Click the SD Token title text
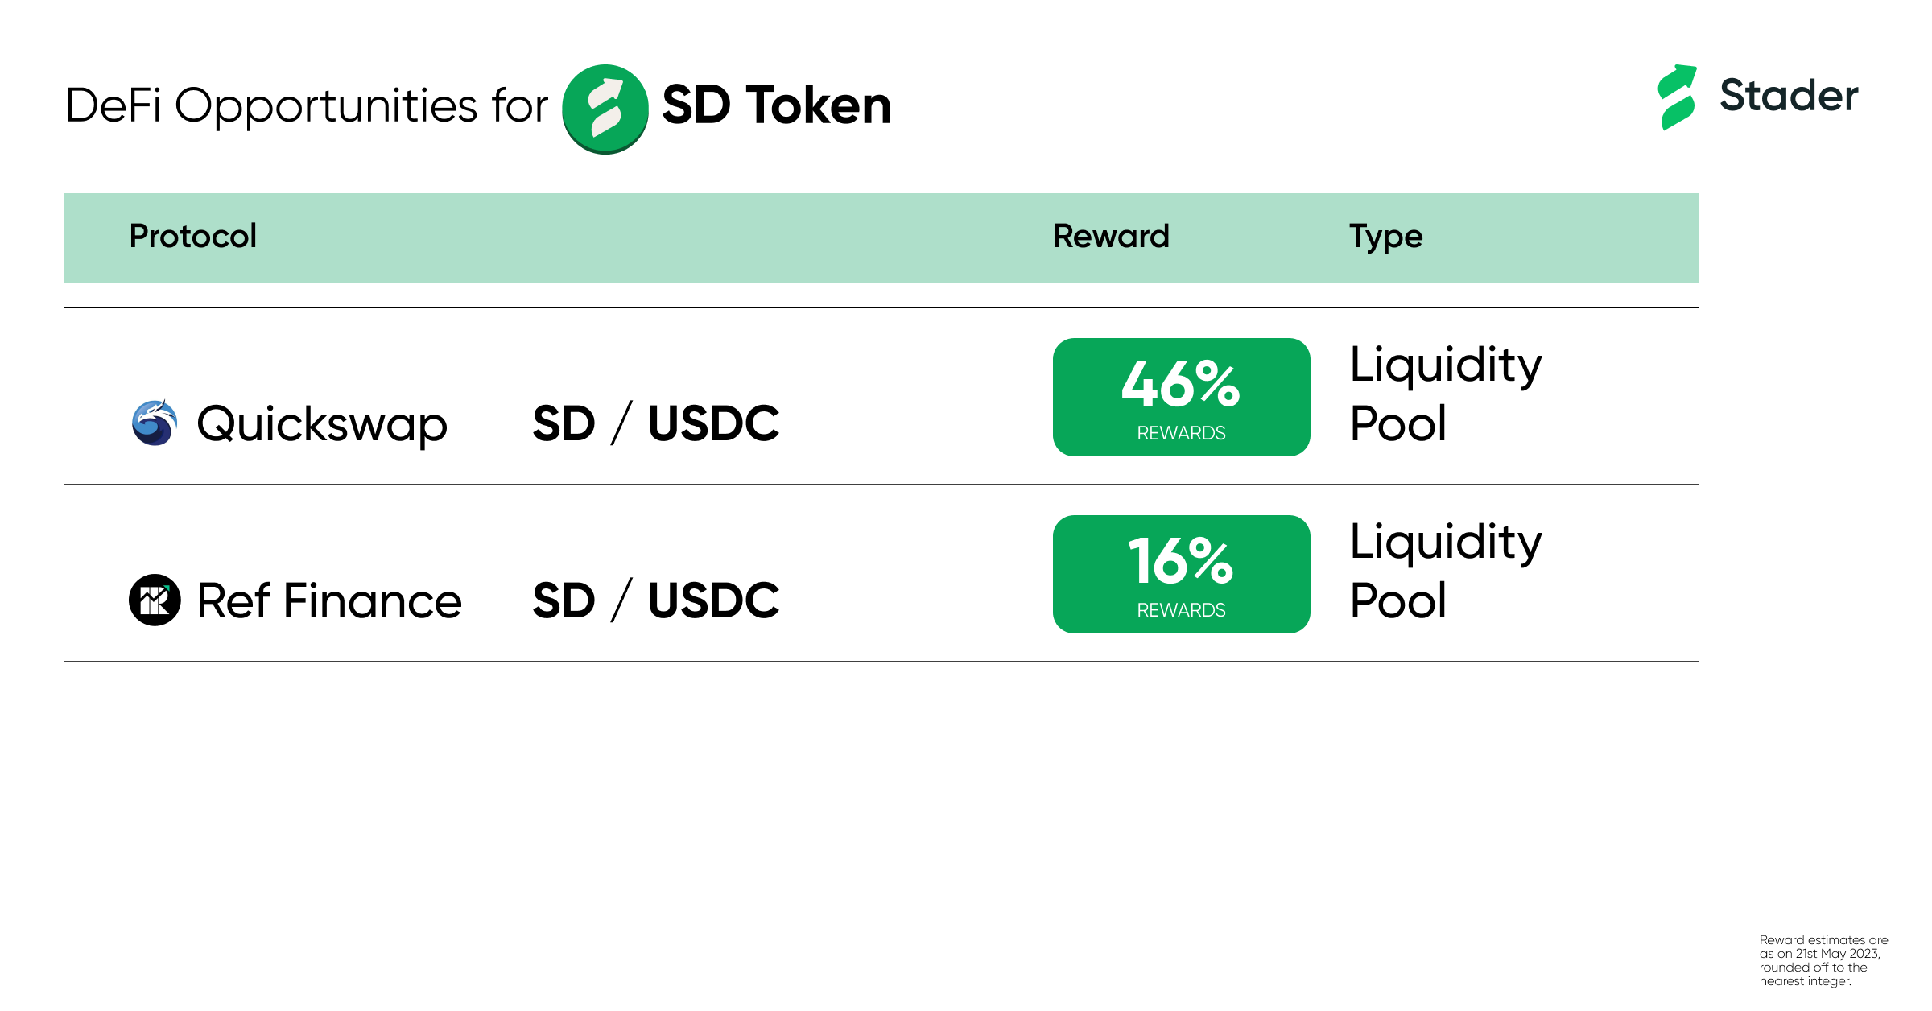 777,105
